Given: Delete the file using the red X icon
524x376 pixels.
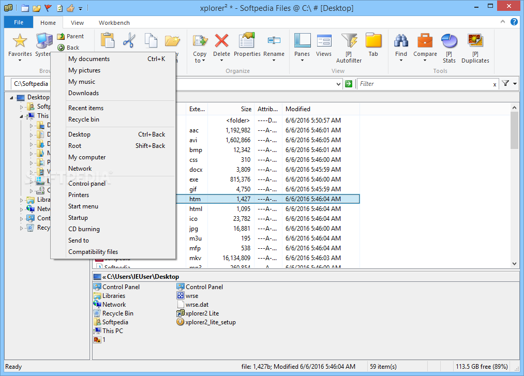Looking at the screenshot, I should tap(221, 40).
